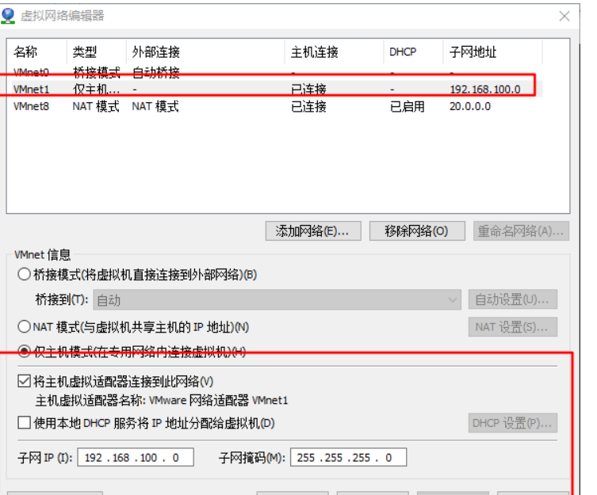Viewport: 597px width, 495px height.
Task: Click the 添加网络(E)... button
Action: [313, 231]
